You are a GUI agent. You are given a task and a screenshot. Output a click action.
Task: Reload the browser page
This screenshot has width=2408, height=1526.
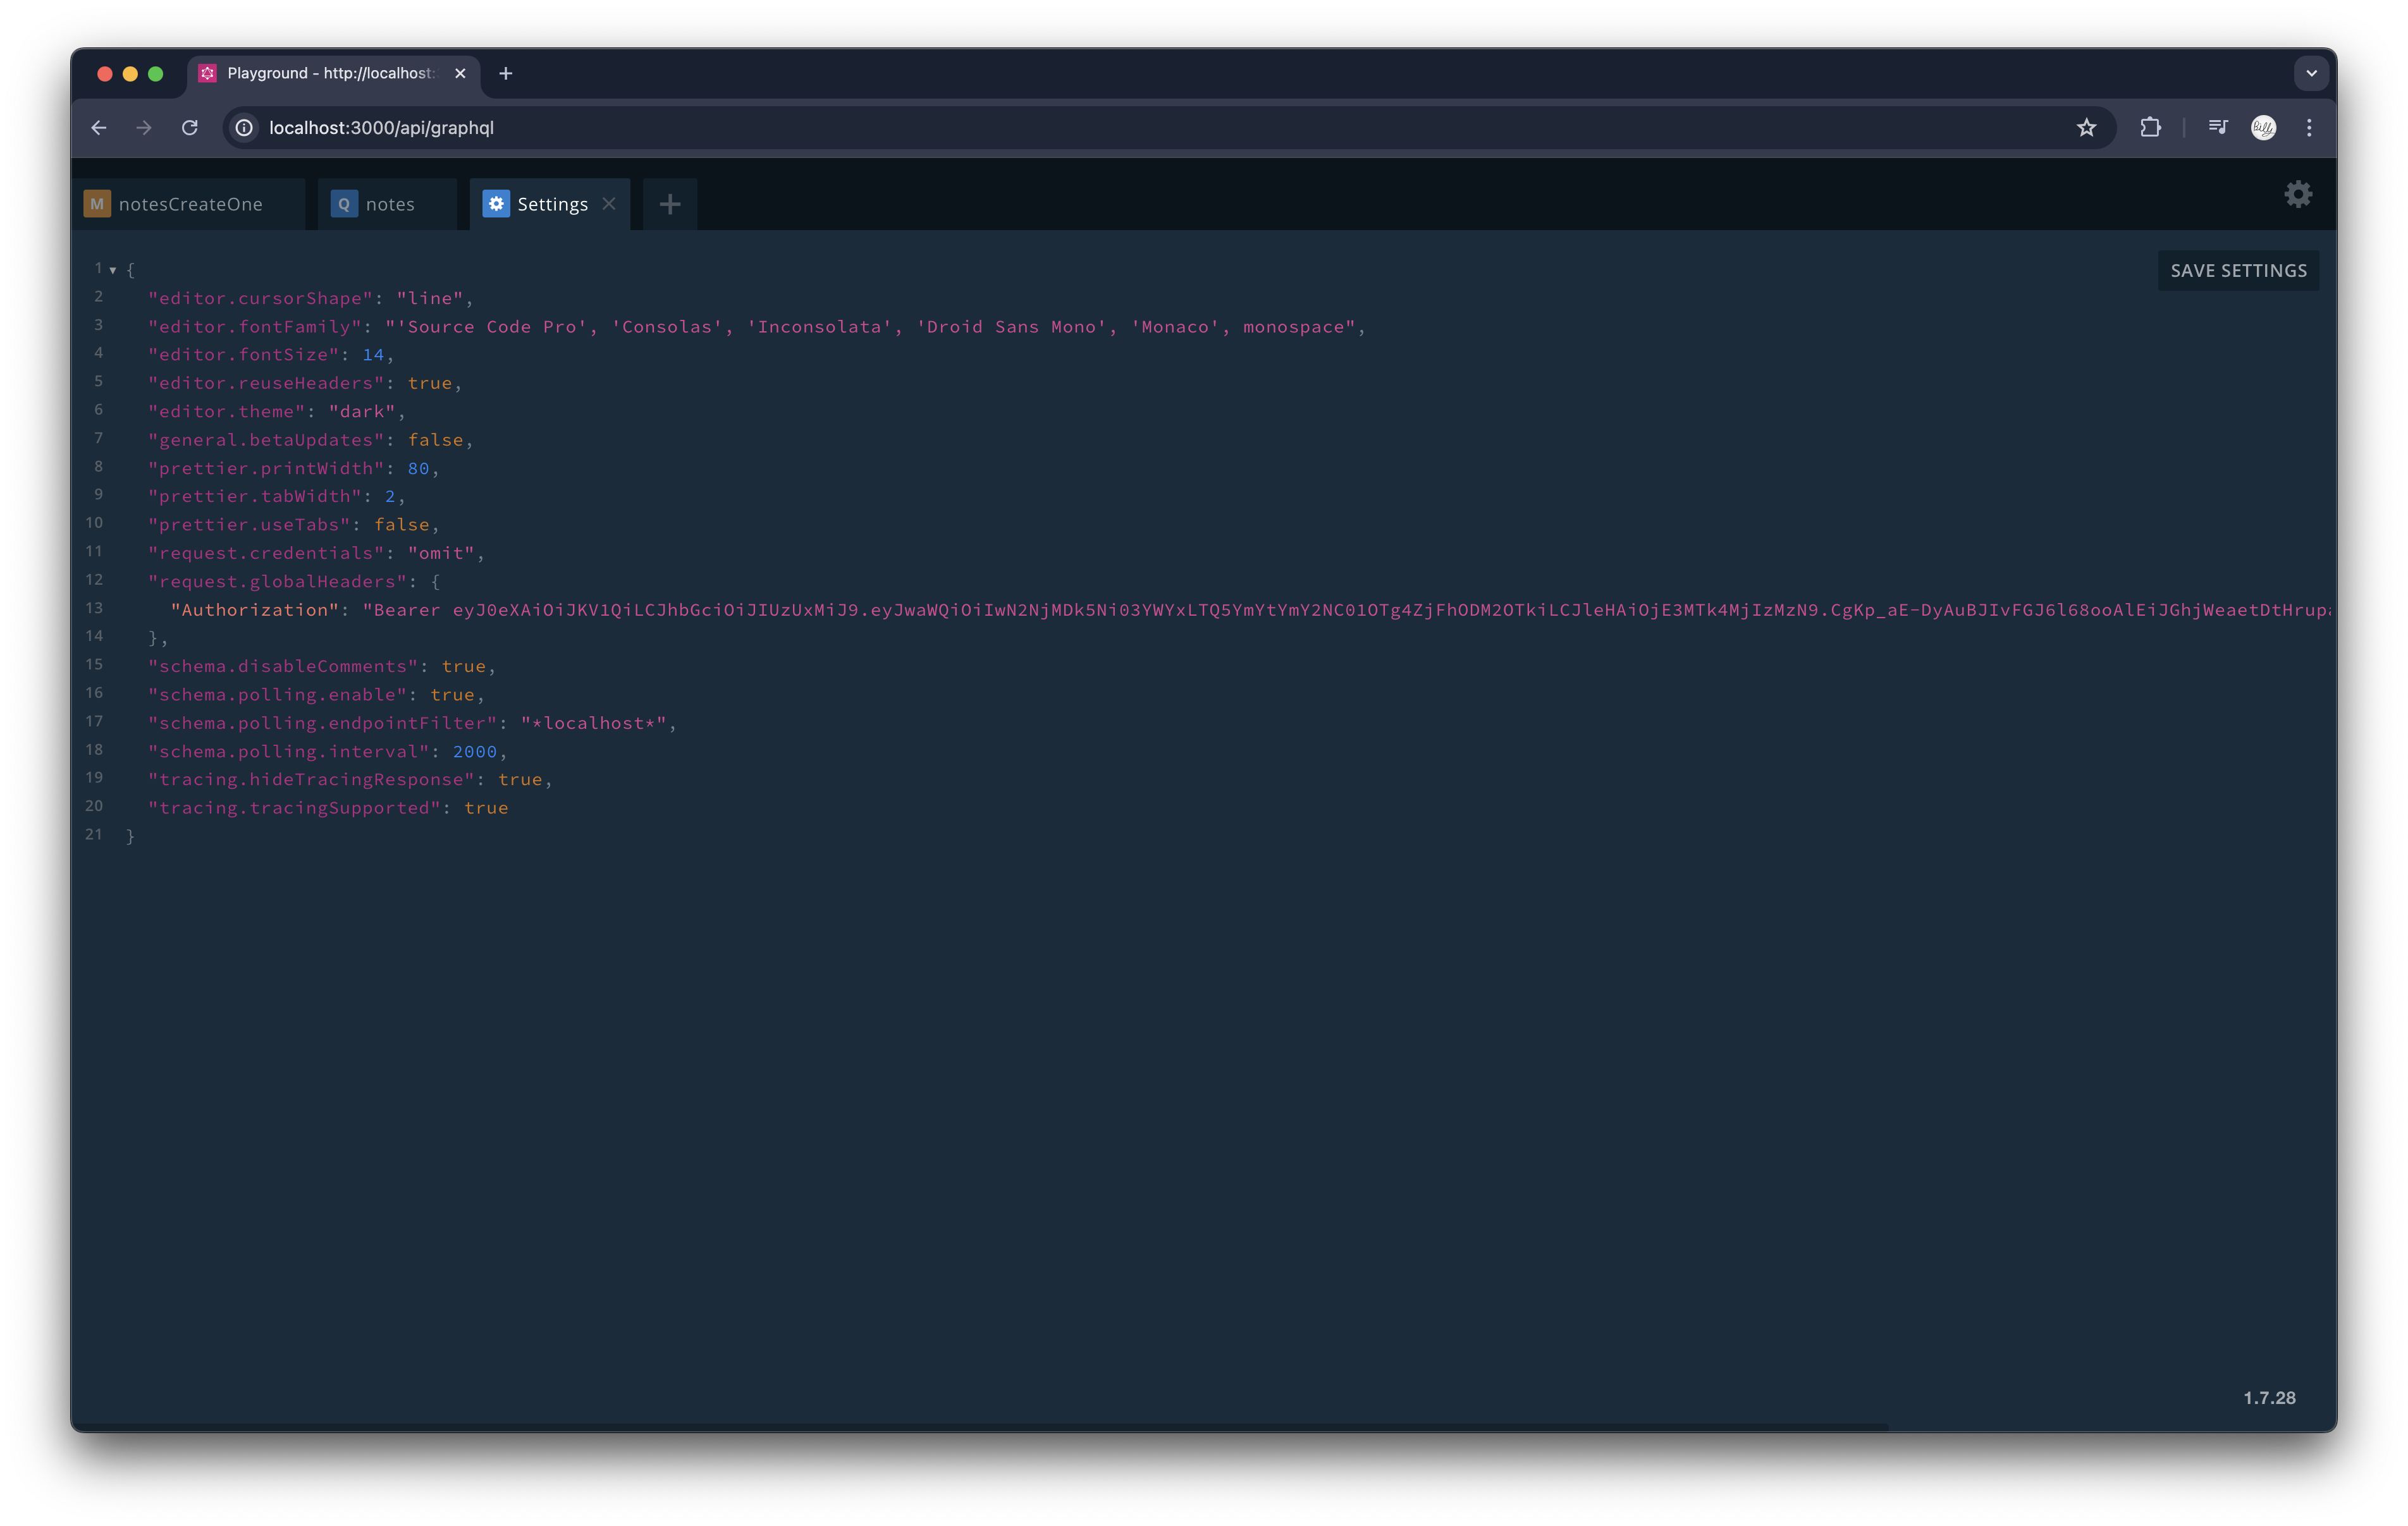coord(190,128)
